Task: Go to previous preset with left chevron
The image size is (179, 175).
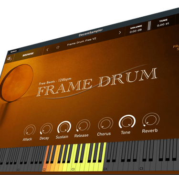Action: pyautogui.click(x=47, y=50)
